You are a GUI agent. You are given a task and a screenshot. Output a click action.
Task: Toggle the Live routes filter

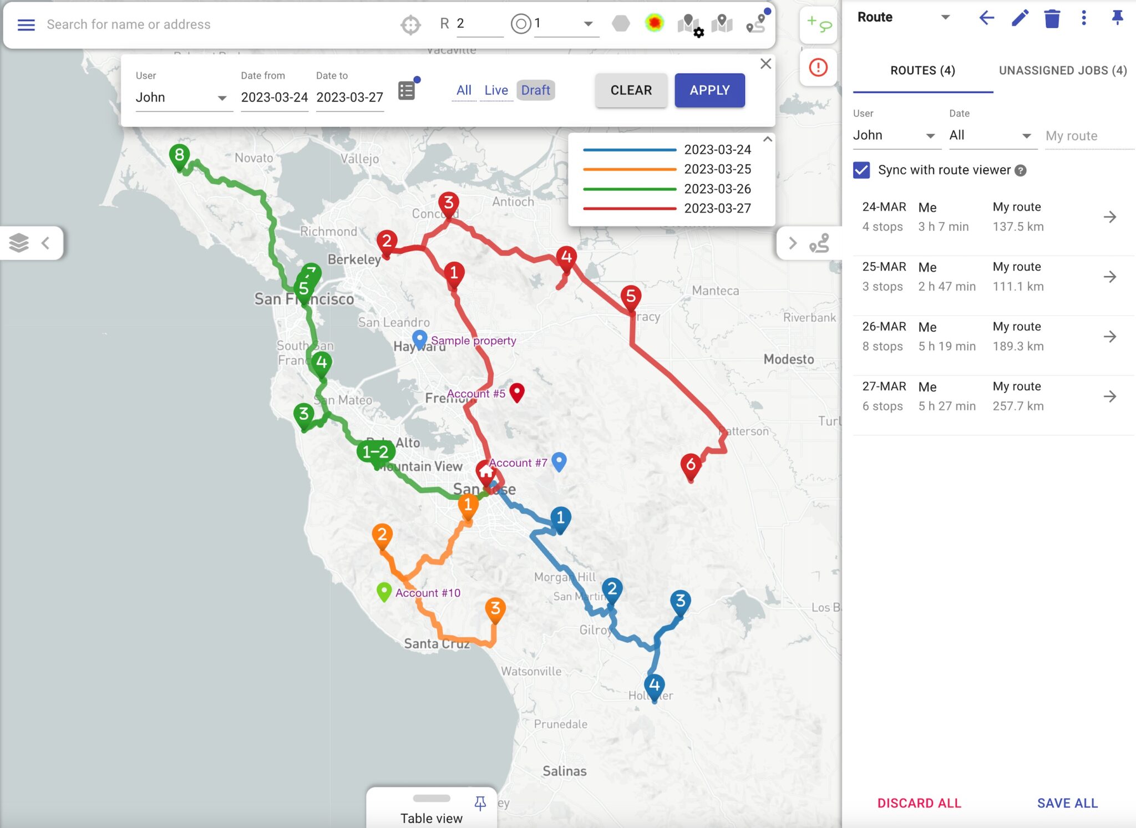click(496, 90)
